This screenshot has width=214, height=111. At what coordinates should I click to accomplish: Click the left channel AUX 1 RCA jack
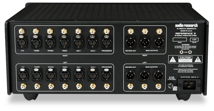coord(79,86)
